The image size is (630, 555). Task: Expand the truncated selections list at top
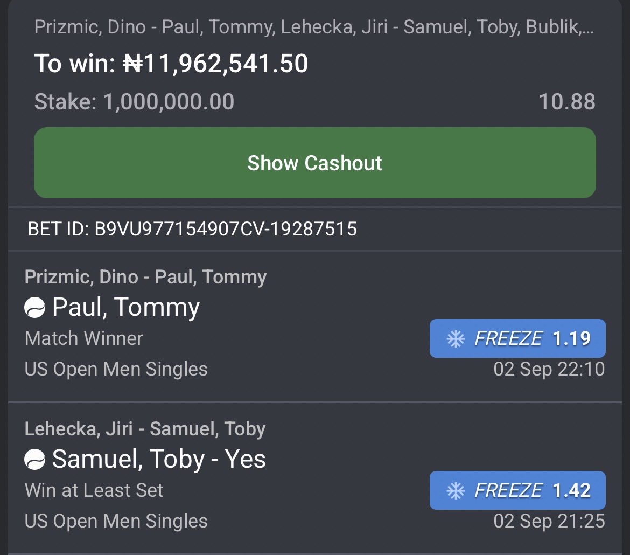point(314,27)
